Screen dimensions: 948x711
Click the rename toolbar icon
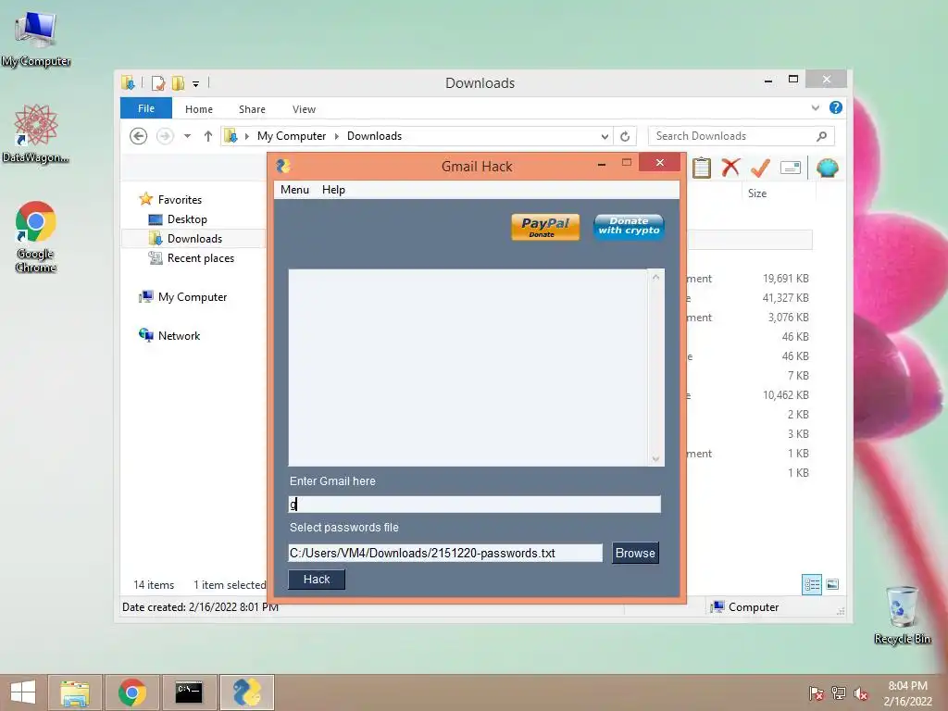791,168
